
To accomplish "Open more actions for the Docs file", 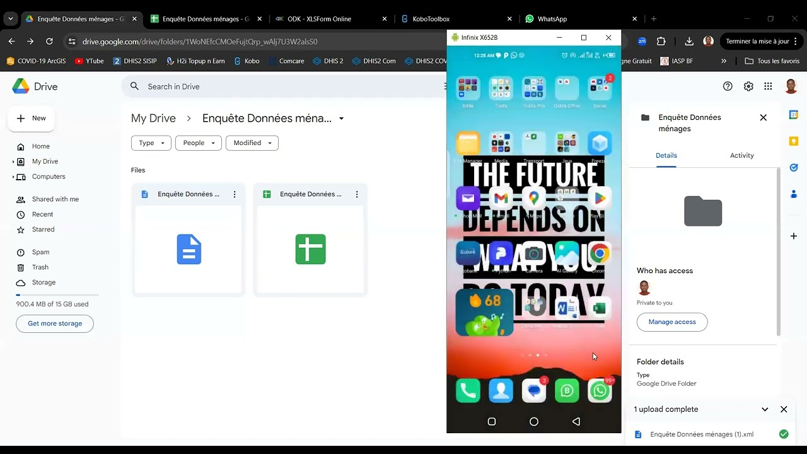I will (x=235, y=194).
